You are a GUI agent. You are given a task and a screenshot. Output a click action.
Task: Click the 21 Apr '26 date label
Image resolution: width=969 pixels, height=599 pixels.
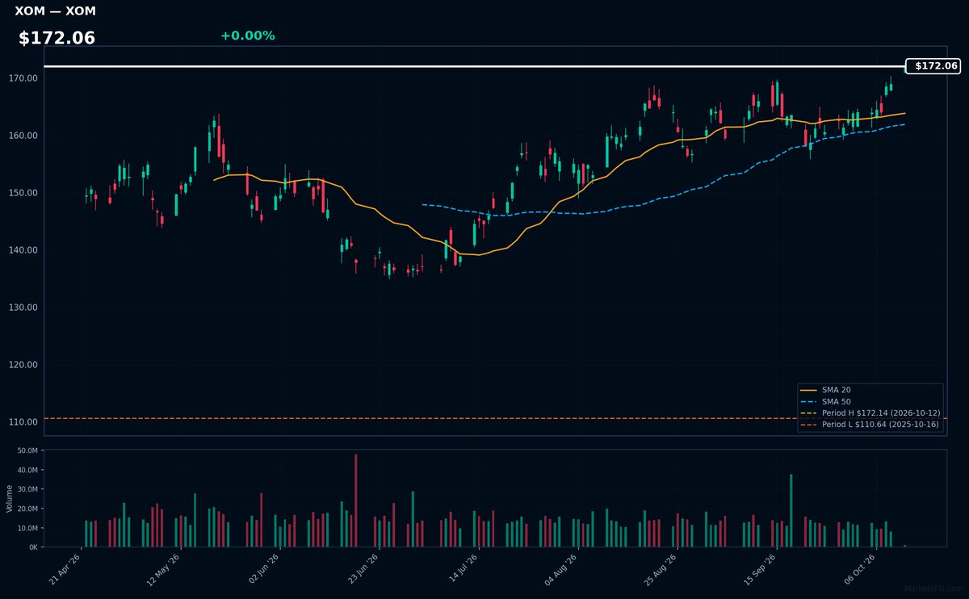coord(65,569)
